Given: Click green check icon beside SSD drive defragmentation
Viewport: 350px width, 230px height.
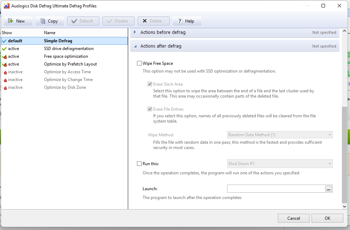Looking at the screenshot, I should (x=4, y=49).
